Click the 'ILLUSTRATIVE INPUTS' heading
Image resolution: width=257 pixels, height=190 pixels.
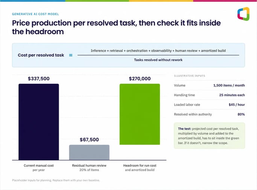(x=190, y=76)
